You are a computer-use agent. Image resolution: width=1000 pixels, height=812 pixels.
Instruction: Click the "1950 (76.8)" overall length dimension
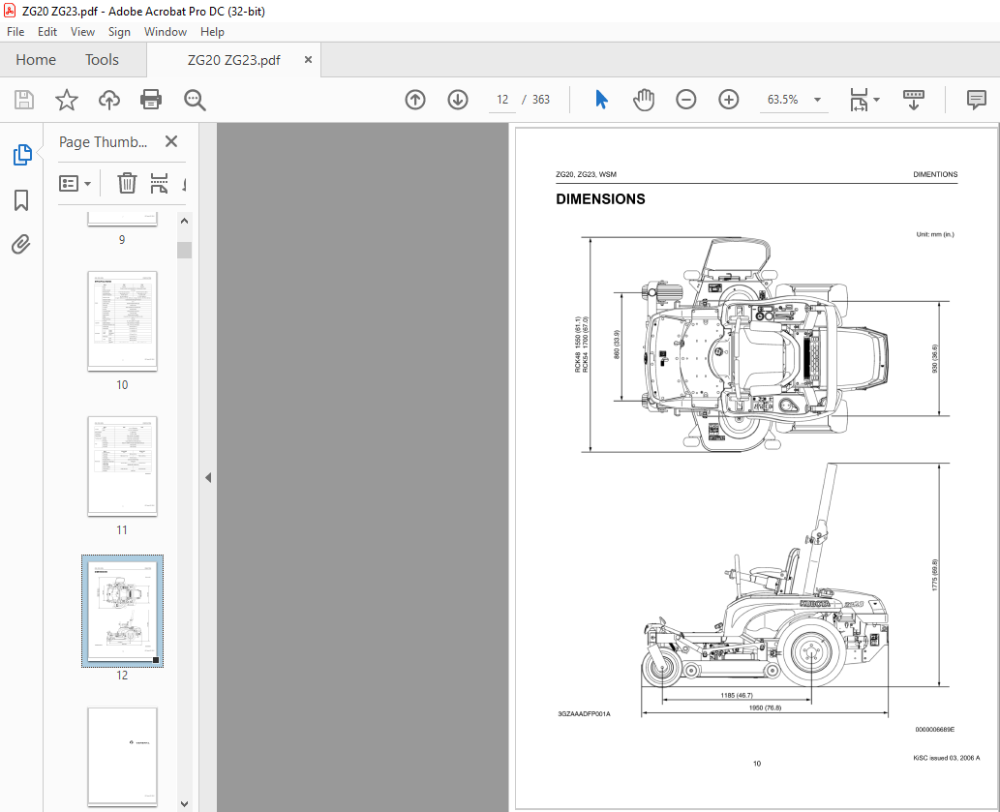765,708
